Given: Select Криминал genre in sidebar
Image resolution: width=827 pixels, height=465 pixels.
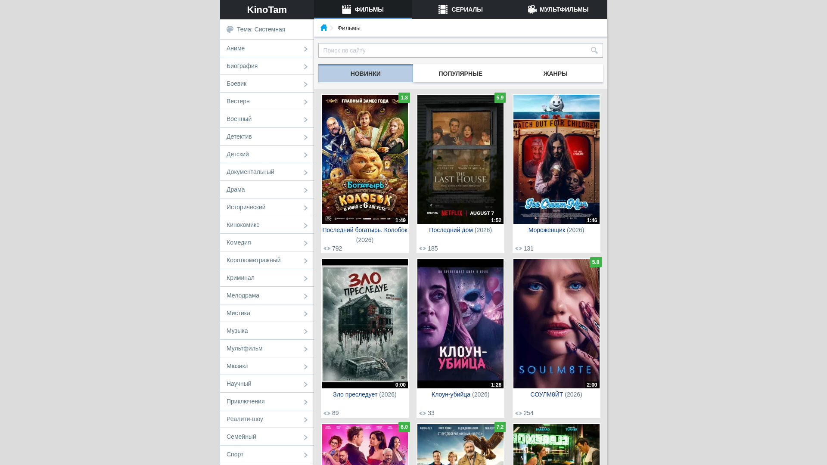Looking at the screenshot, I should 267,278.
